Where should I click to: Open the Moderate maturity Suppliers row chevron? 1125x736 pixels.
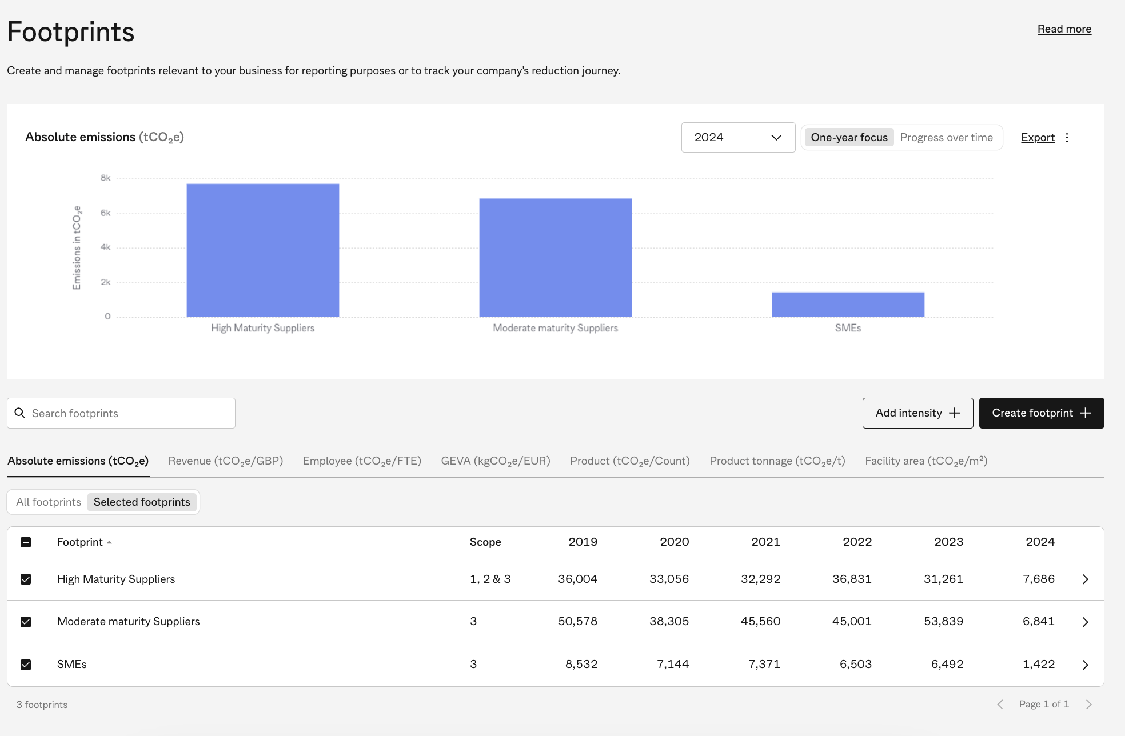point(1085,622)
